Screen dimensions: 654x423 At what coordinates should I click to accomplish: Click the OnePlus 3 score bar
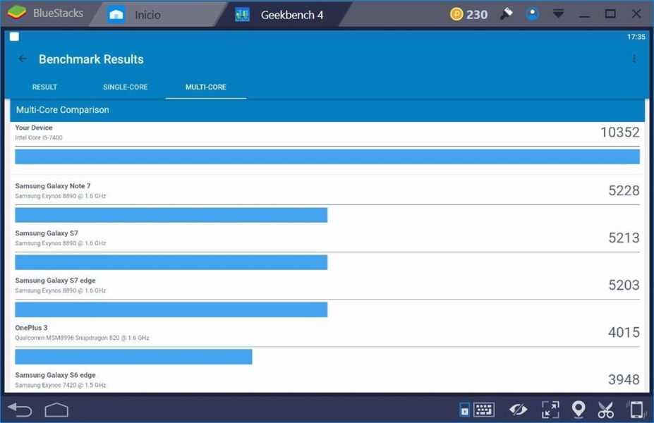133,357
